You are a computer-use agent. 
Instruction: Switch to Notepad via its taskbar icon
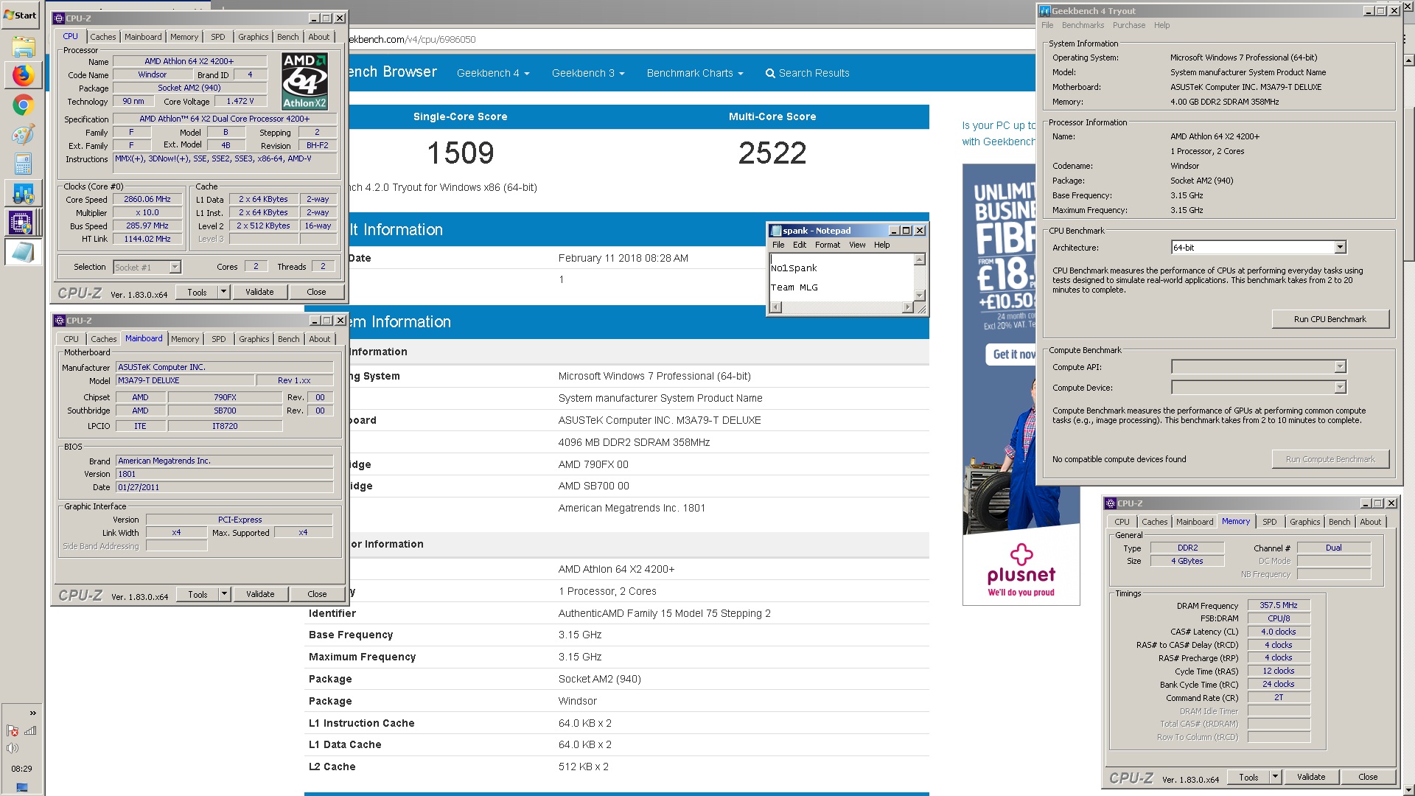click(x=22, y=251)
